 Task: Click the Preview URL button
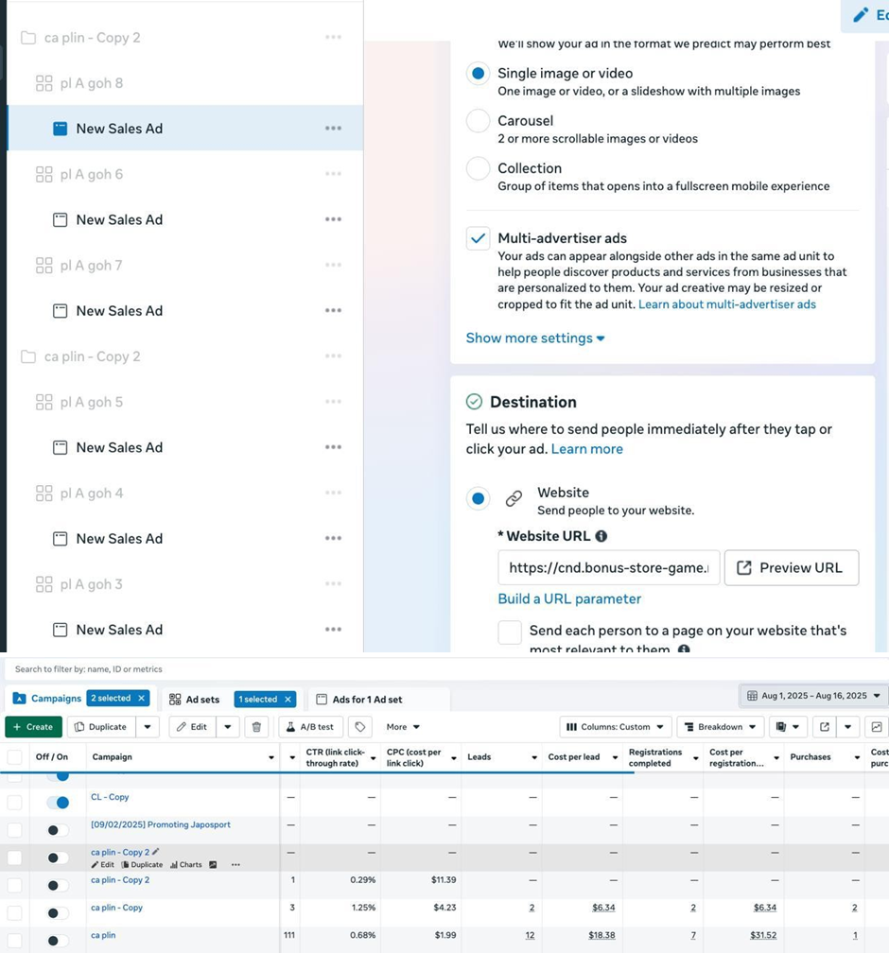click(x=791, y=568)
